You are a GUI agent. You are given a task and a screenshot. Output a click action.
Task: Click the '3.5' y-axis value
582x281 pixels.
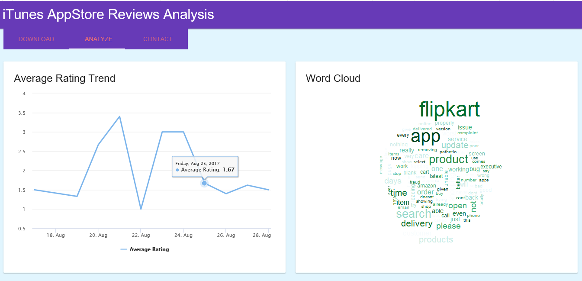pos(22,113)
